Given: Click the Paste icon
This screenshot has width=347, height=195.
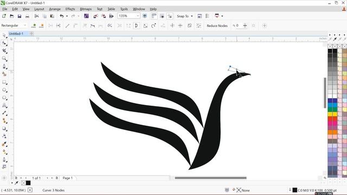Looking at the screenshot, I should 52,16.
